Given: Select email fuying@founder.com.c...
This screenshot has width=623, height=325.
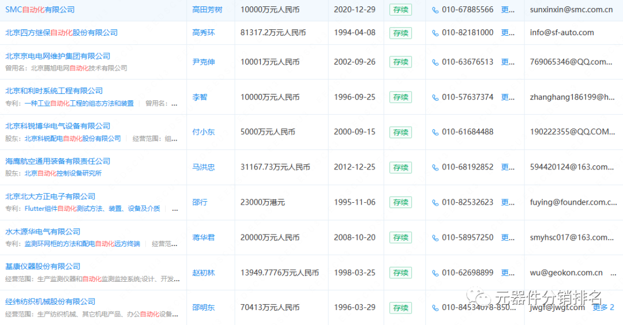Looking at the screenshot, I should pos(573,202).
